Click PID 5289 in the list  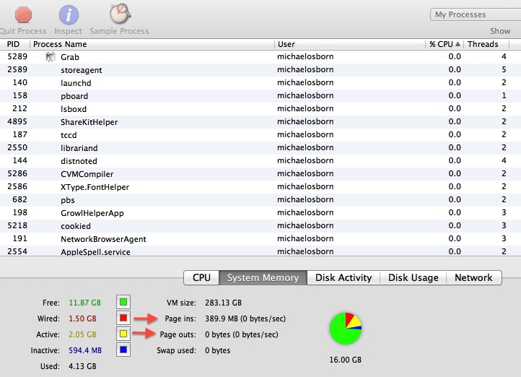(17, 56)
